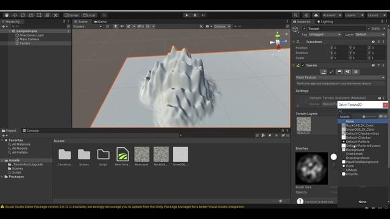Toggle the Terrain component enabled checkbox
Screen dimensions: 390x219
click(x=303, y=65)
